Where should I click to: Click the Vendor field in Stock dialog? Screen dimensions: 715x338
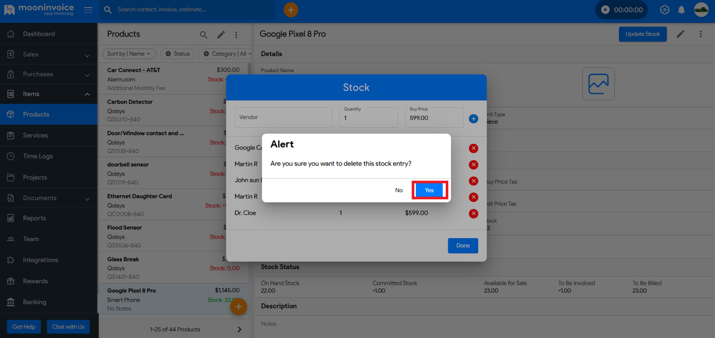[283, 117]
